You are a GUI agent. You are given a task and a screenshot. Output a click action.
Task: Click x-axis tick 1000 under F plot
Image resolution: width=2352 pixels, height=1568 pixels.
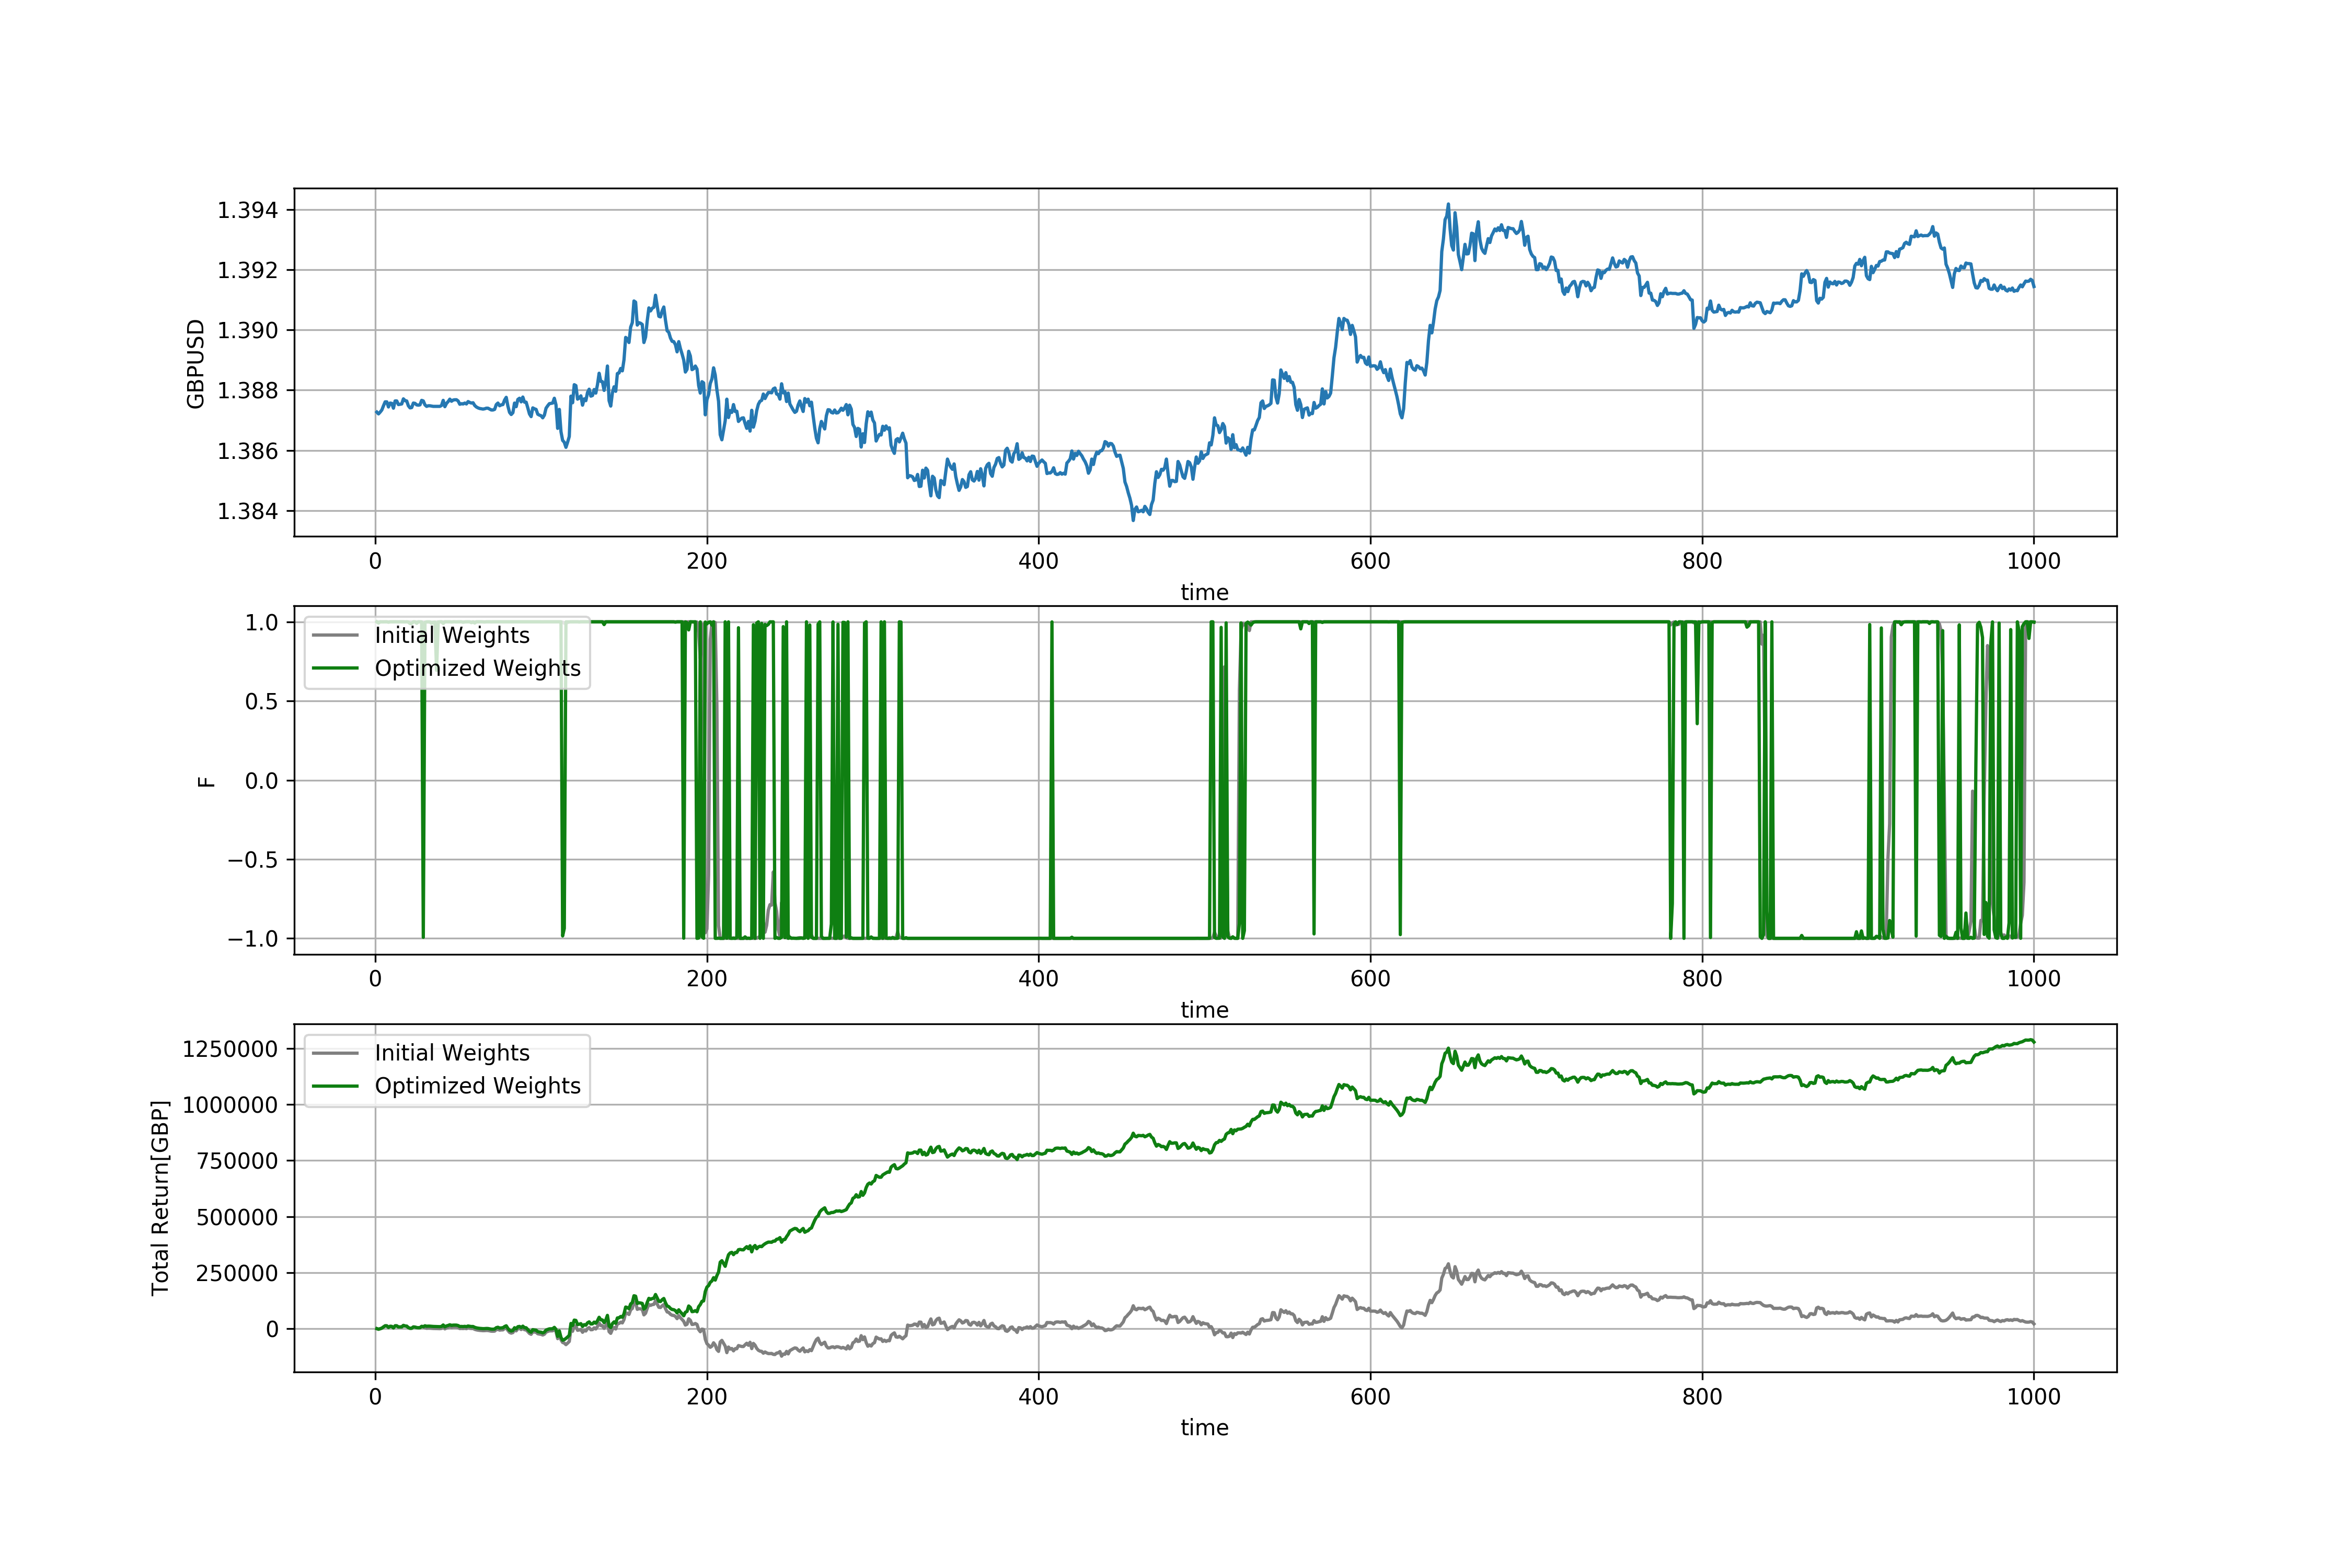[2034, 979]
